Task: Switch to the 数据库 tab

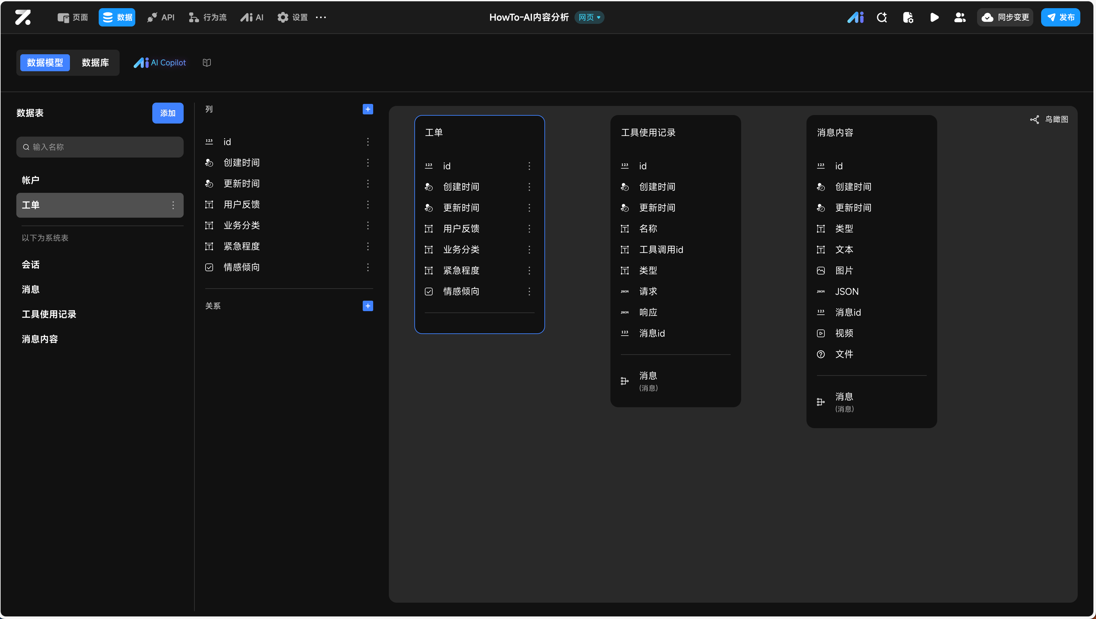Action: pos(95,62)
